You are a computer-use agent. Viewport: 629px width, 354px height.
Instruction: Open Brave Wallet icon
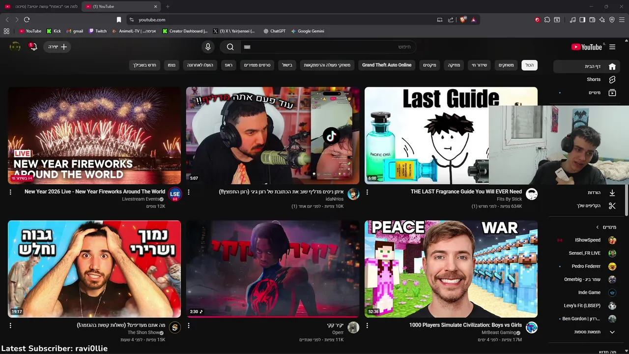[x=592, y=20]
